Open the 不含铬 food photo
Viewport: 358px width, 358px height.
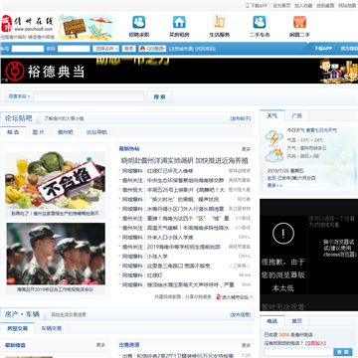tap(55, 180)
